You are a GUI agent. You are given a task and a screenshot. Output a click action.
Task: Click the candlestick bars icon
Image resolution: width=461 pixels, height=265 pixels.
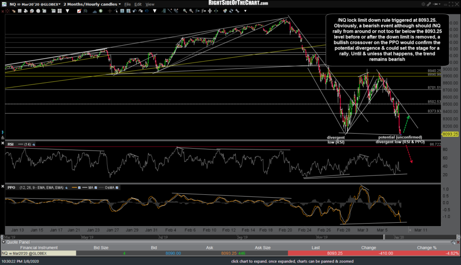pyautogui.click(x=85, y=11)
